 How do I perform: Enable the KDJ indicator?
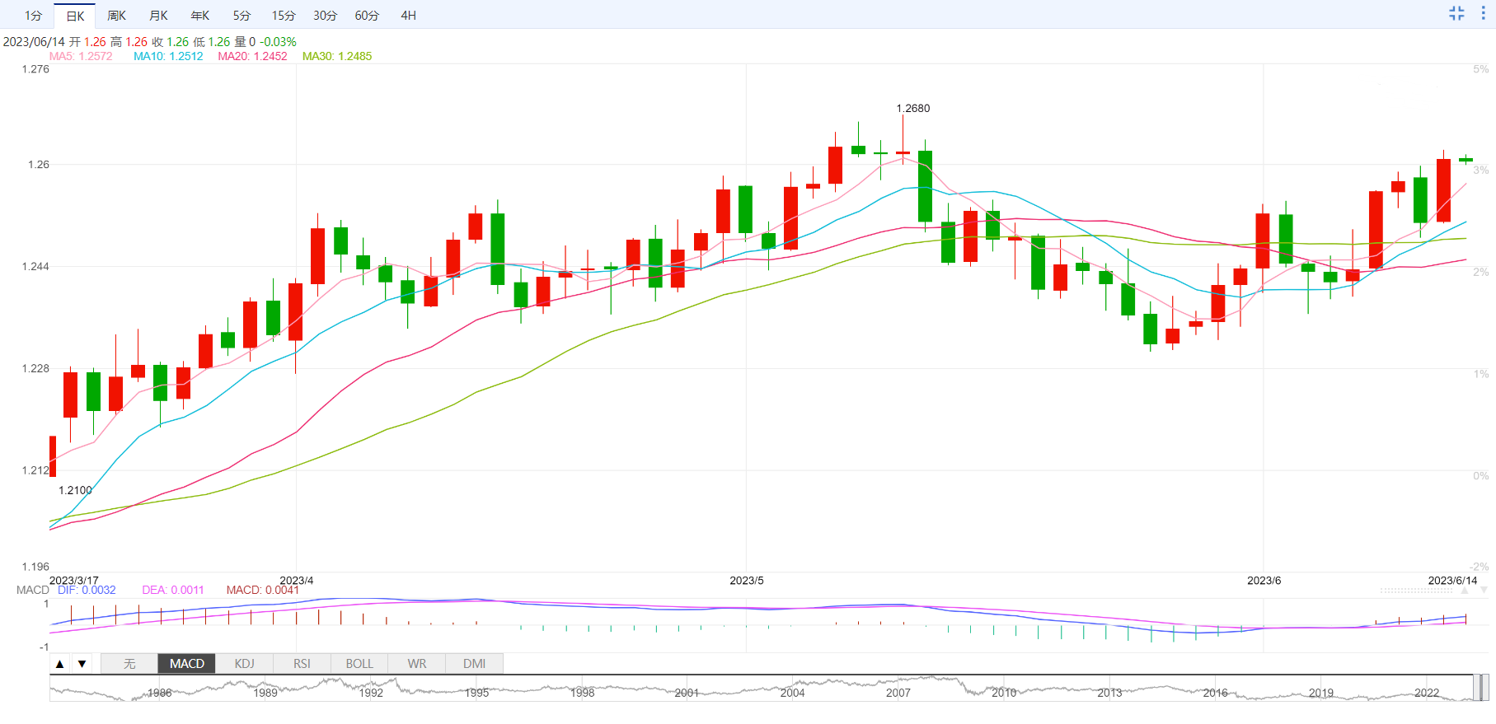[x=245, y=664]
